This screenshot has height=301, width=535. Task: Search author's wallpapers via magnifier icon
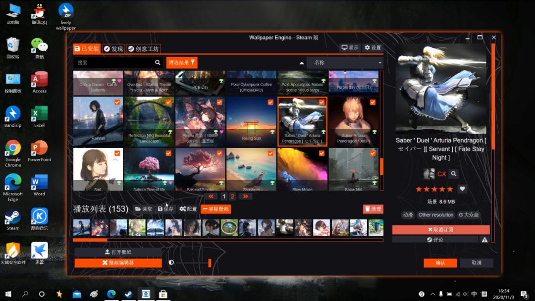point(453,174)
